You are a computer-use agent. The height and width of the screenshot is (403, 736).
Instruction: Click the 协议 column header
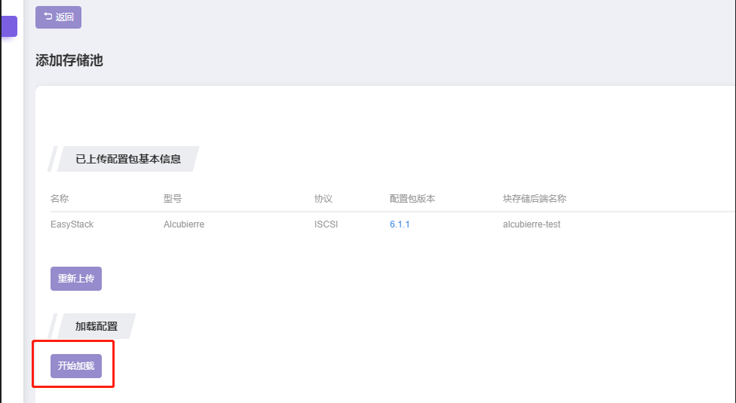click(x=324, y=199)
